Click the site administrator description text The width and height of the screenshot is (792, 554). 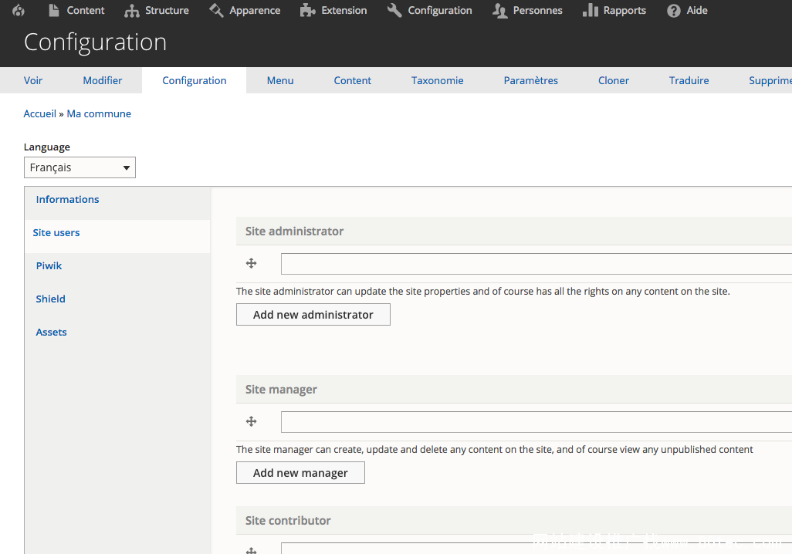pos(483,292)
